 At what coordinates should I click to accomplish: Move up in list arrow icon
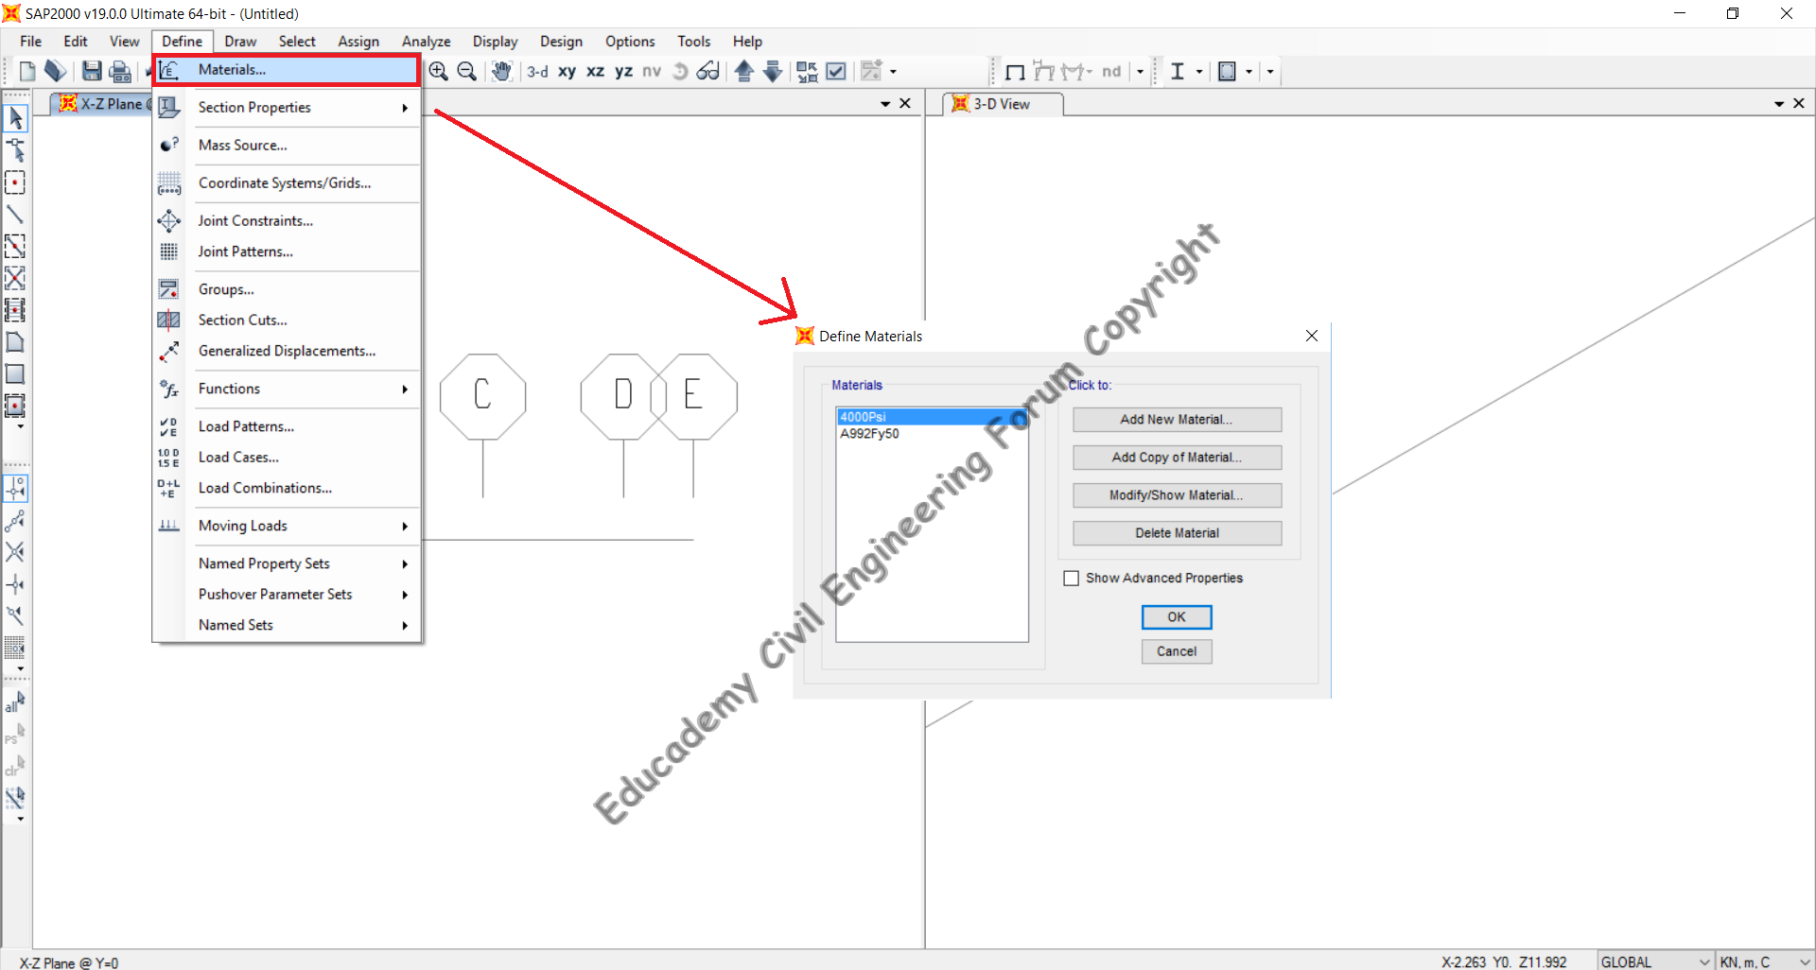(744, 71)
